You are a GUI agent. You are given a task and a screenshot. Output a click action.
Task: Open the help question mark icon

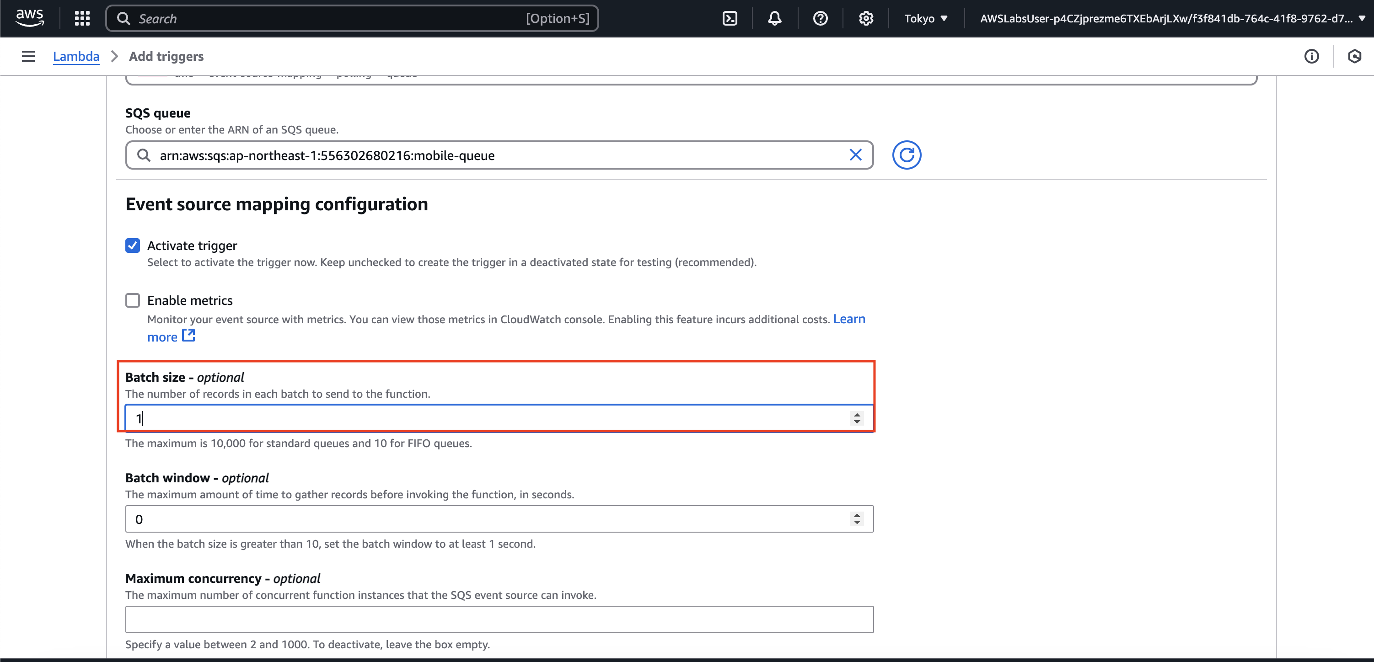[x=820, y=19]
